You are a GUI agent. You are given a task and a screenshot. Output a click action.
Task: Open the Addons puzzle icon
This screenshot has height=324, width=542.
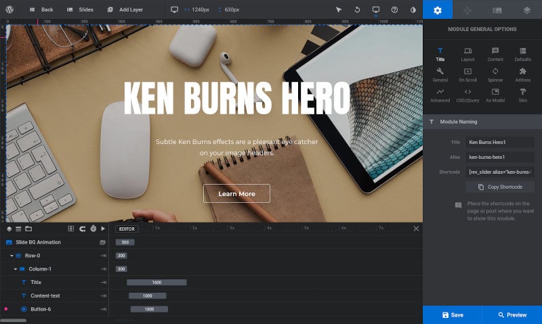point(522,75)
